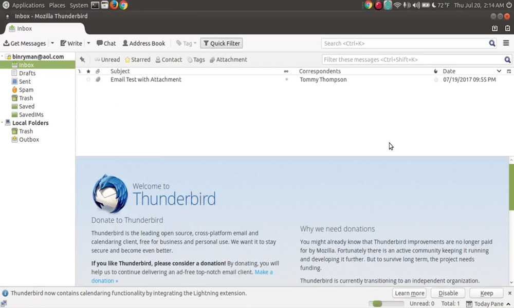The height and width of the screenshot is (308, 514).
Task: Launch Firefox from the top panel
Action: pyautogui.click(x=114, y=5)
